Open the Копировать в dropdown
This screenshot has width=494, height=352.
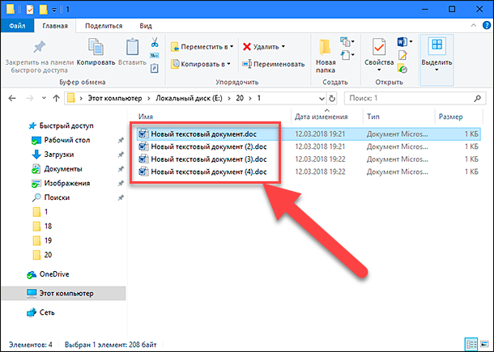pyautogui.click(x=201, y=64)
